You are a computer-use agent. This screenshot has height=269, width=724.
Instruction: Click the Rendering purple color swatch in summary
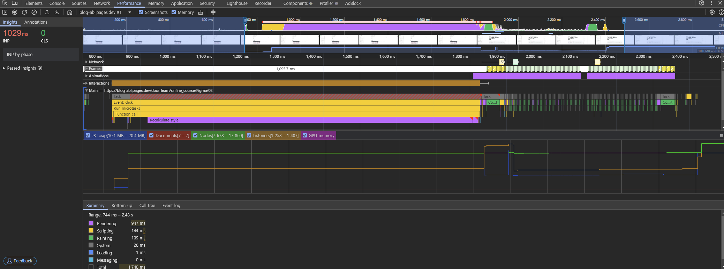click(91, 223)
